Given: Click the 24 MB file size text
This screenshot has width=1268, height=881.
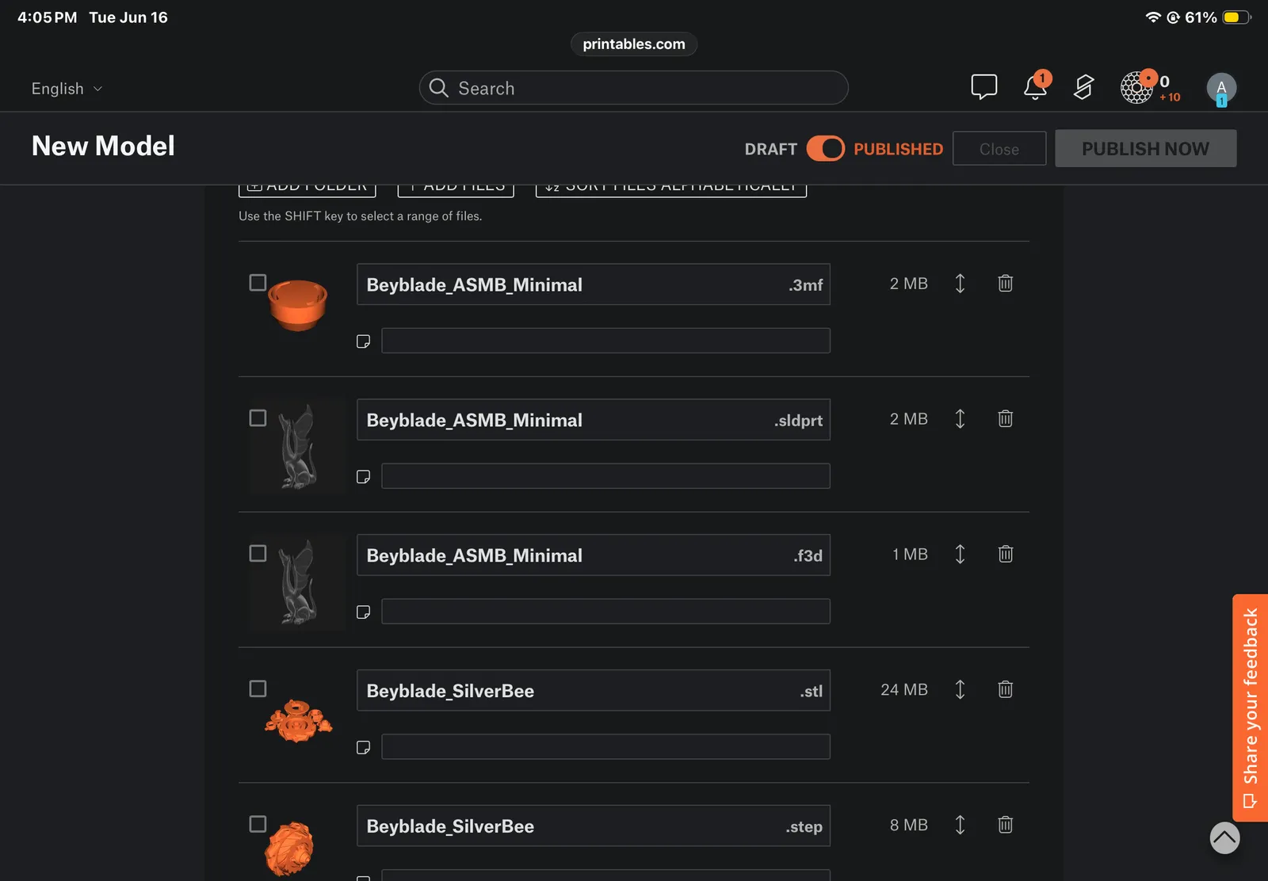Looking at the screenshot, I should click(904, 690).
